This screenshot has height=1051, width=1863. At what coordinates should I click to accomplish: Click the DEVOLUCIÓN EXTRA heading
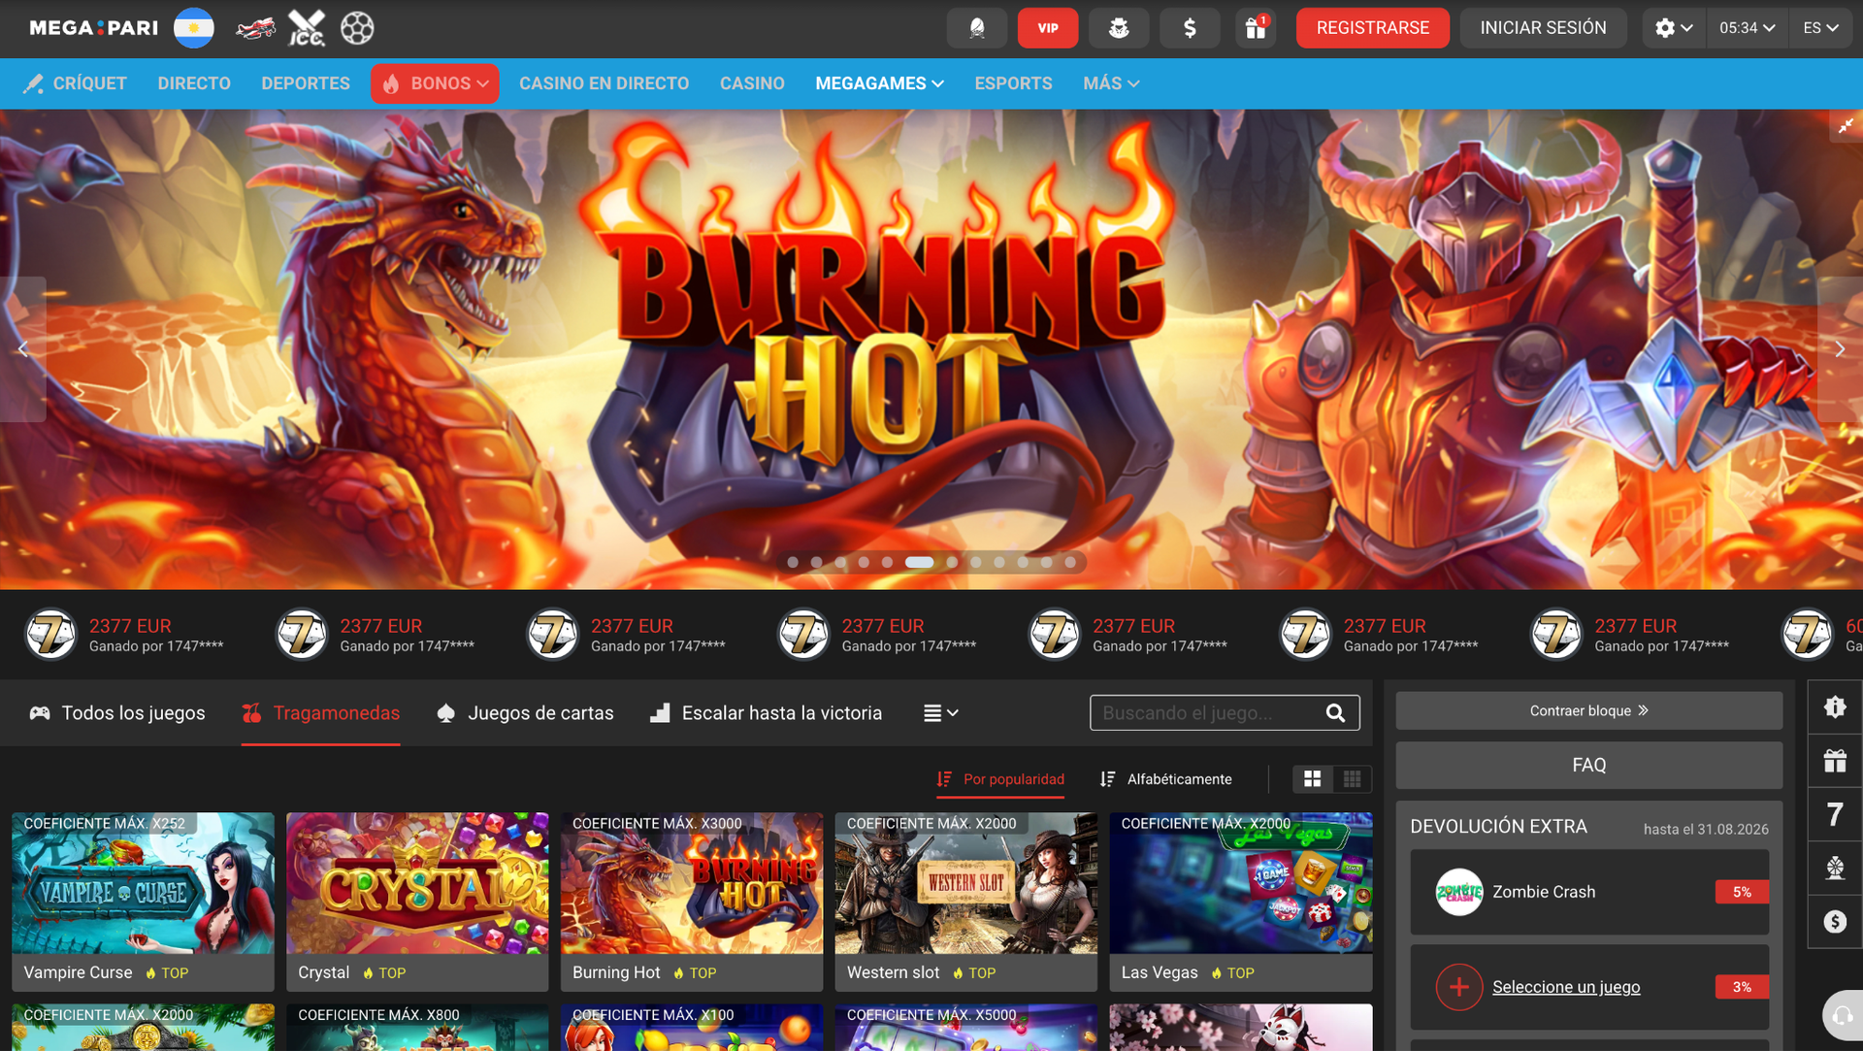click(1498, 827)
